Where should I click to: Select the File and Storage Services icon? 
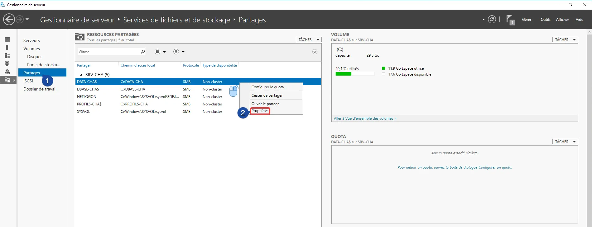(7, 80)
